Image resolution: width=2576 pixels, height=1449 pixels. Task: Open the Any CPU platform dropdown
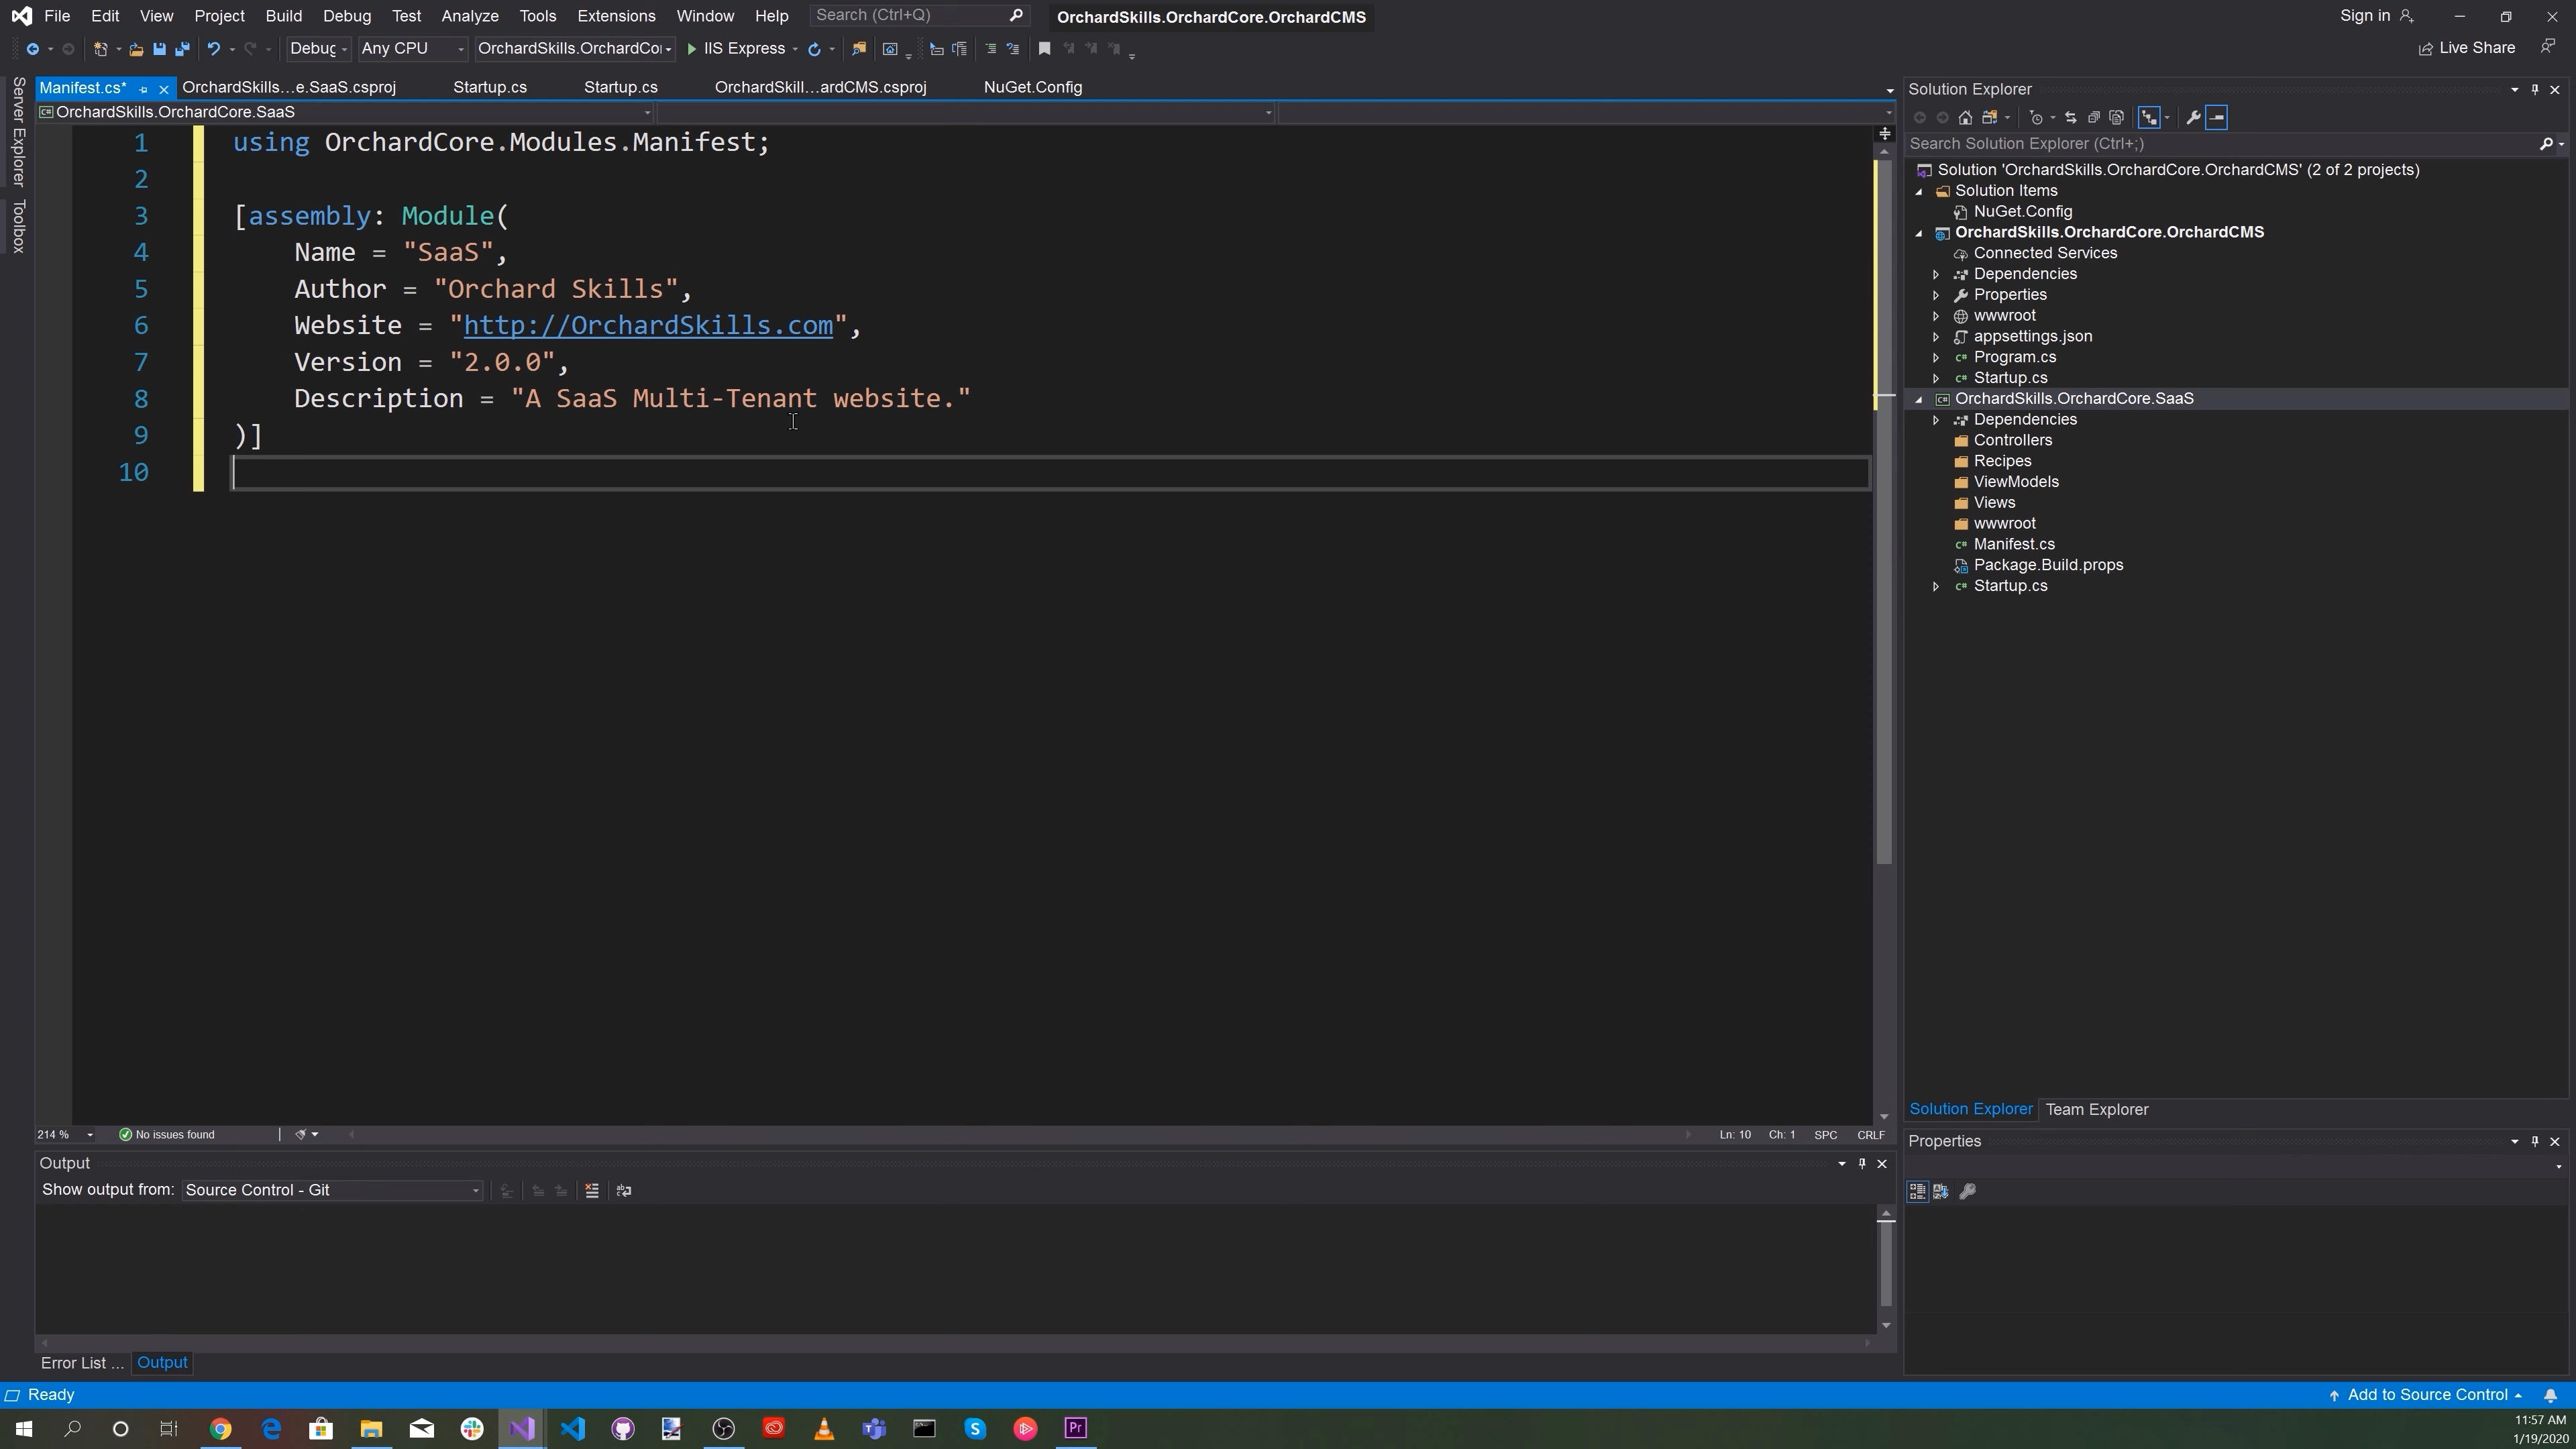pos(413,49)
